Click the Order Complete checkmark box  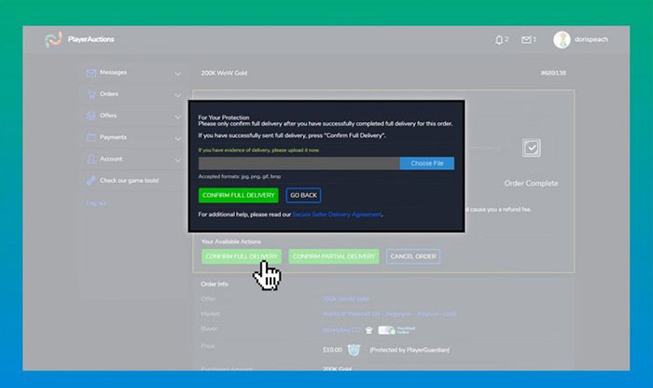point(530,148)
